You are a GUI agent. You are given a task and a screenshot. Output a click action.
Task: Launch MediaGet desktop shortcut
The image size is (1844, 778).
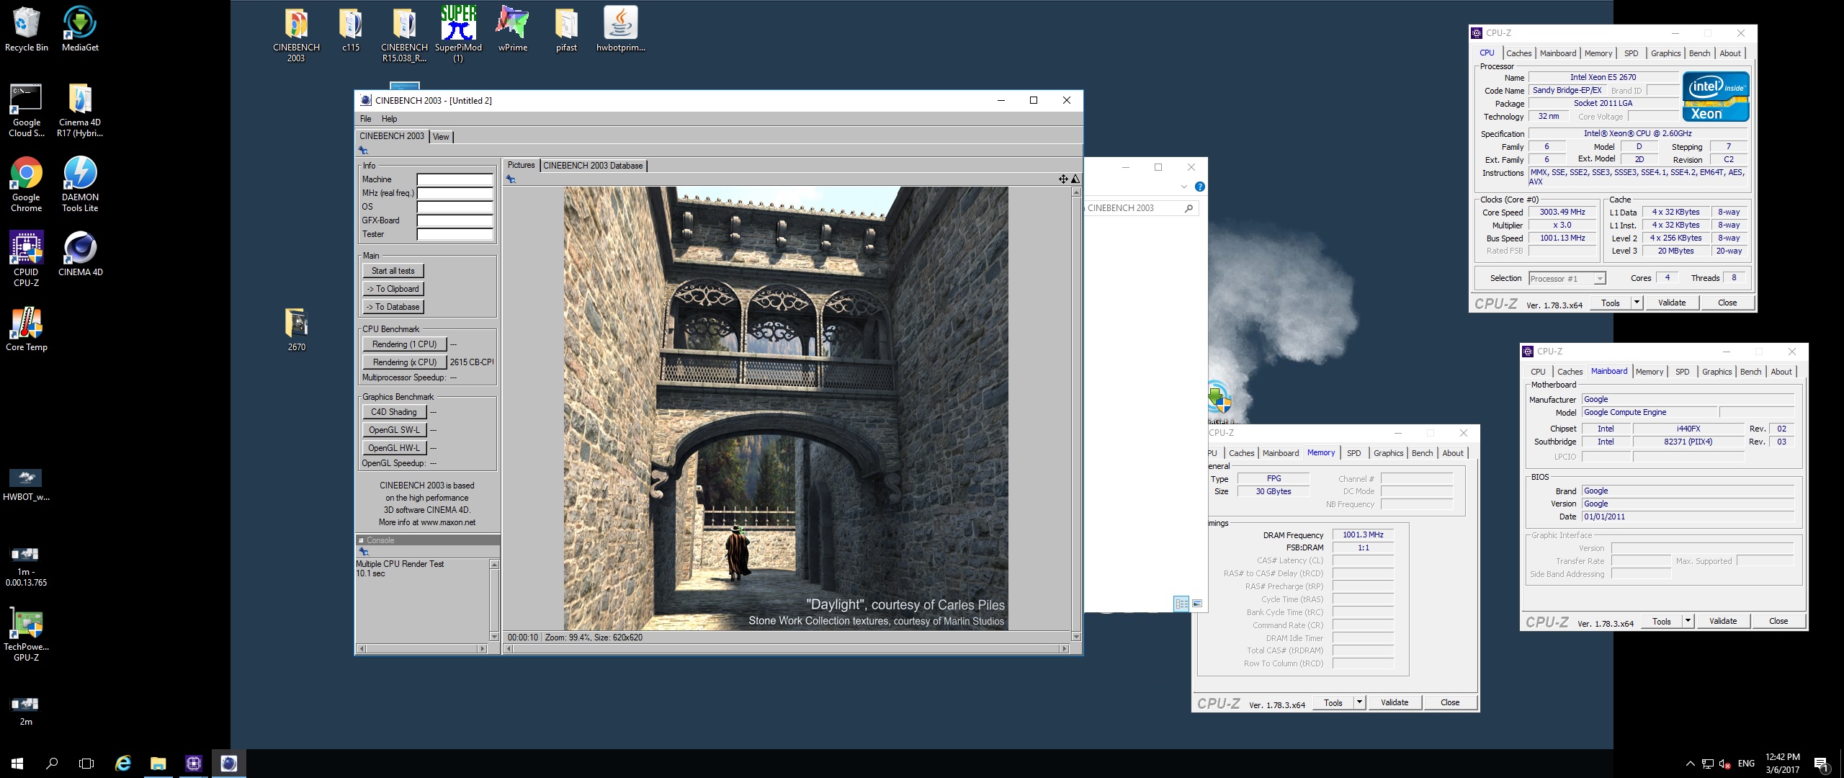coord(80,30)
